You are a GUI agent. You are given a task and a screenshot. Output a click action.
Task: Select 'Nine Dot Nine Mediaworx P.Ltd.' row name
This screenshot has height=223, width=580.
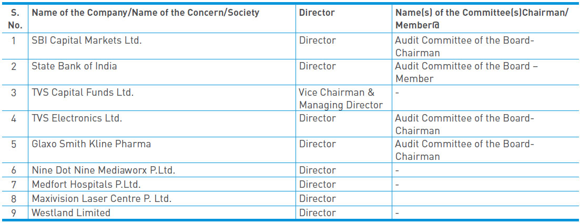103,170
